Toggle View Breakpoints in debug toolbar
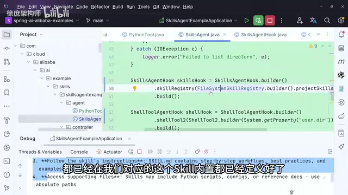 (197, 152)
